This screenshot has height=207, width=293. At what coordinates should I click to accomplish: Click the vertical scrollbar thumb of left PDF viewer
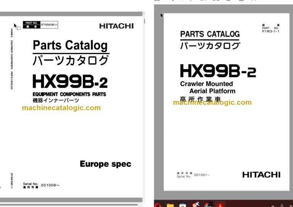144,21
